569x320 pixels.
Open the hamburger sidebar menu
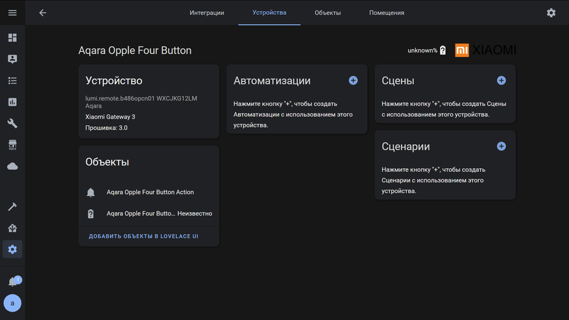pos(12,13)
